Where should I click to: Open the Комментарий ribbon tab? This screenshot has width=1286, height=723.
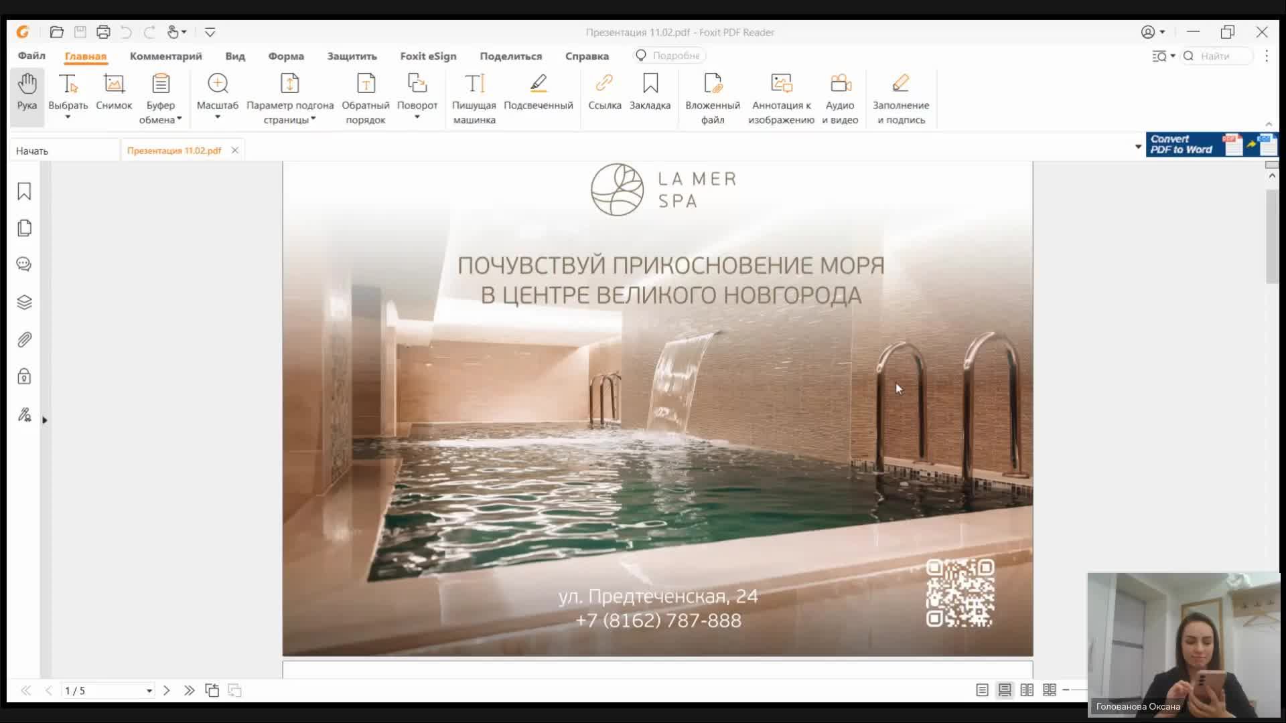coord(165,56)
